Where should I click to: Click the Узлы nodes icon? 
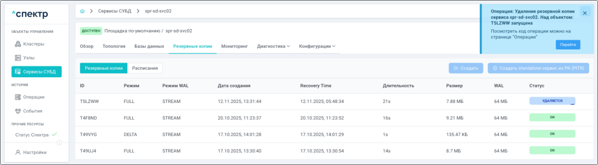point(18,58)
